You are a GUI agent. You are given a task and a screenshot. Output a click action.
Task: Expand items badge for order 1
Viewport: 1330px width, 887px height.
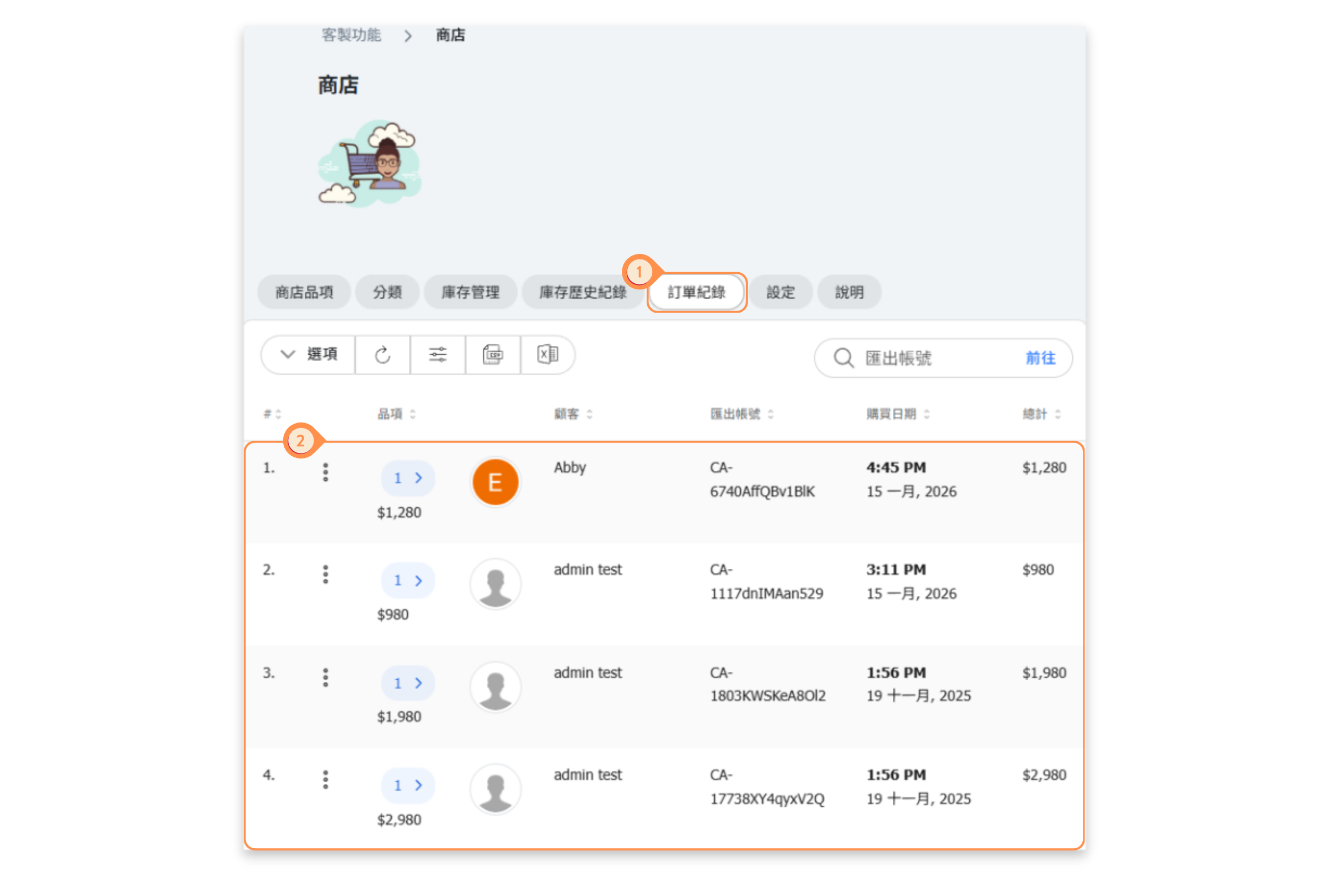pos(408,478)
